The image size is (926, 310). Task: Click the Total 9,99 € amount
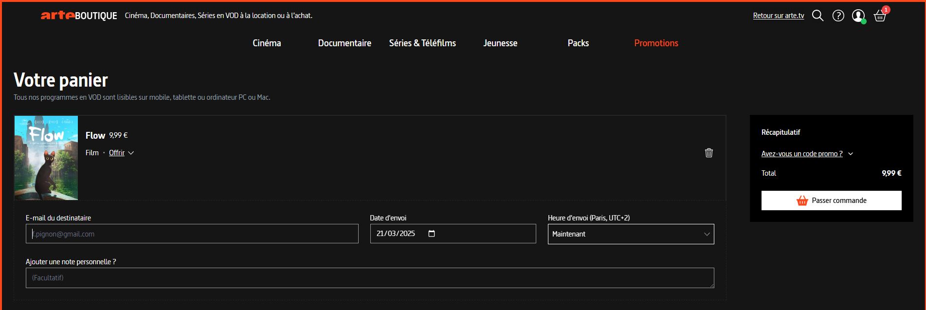[x=891, y=173]
